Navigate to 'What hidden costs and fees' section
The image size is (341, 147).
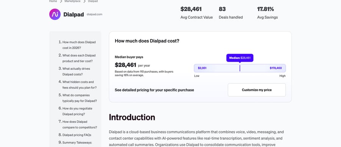pyautogui.click(x=80, y=84)
